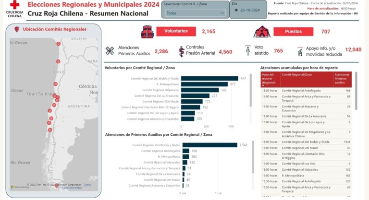Click the Voluntarios chart vertical scrollbar

click(x=251, y=91)
